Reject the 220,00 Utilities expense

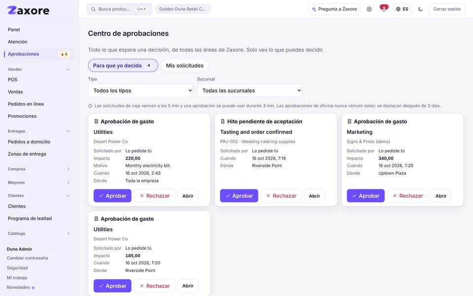click(x=154, y=196)
